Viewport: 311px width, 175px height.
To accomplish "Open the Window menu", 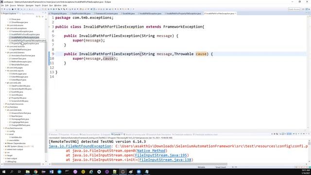I will [58, 5].
